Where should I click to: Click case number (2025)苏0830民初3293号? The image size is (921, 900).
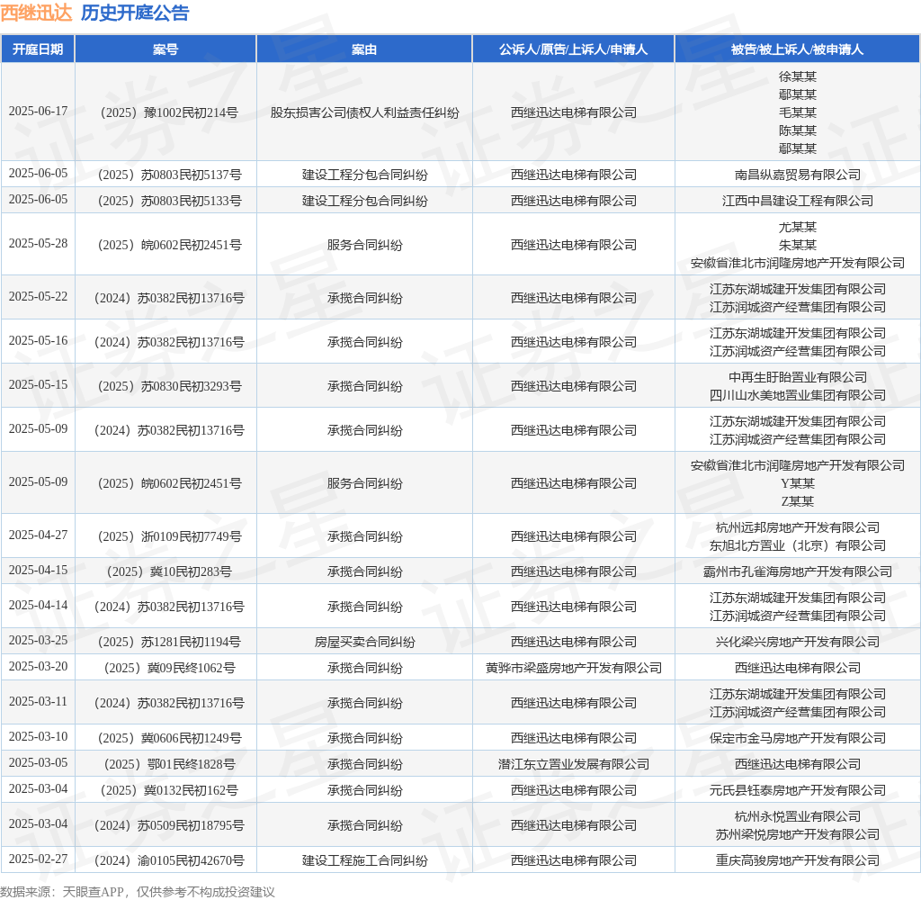tap(169, 385)
